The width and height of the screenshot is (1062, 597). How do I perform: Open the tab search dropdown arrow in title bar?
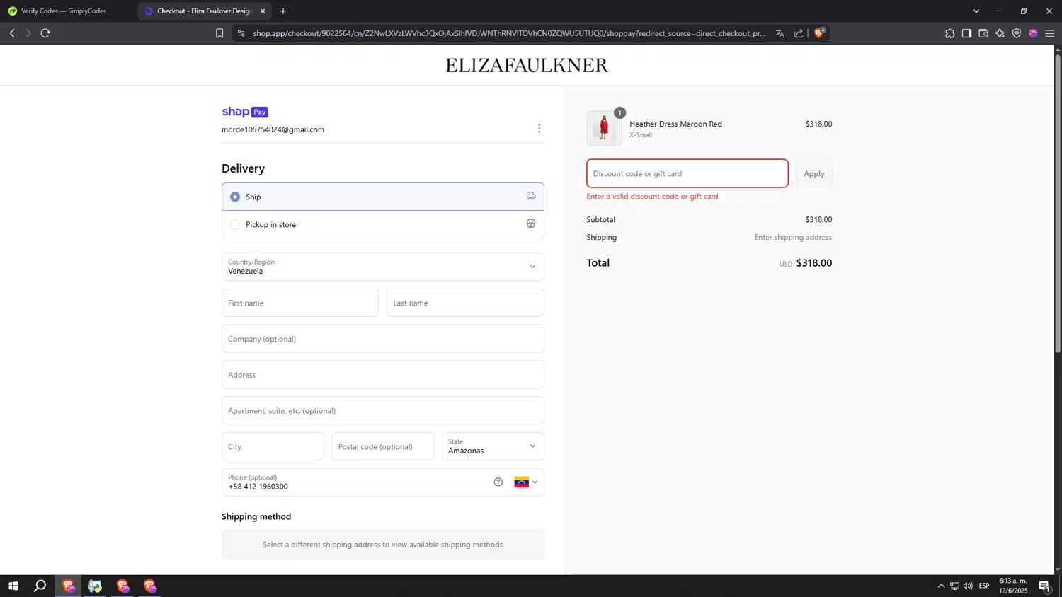976,11
